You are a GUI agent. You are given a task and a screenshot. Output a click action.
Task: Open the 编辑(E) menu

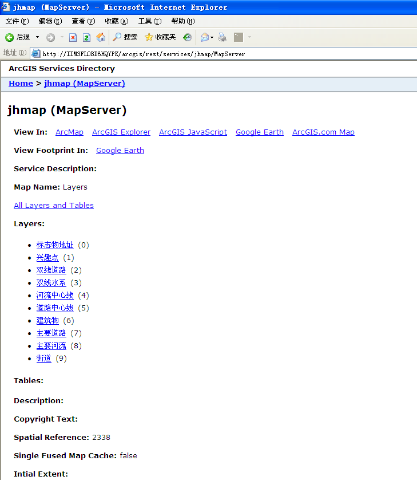(x=50, y=21)
